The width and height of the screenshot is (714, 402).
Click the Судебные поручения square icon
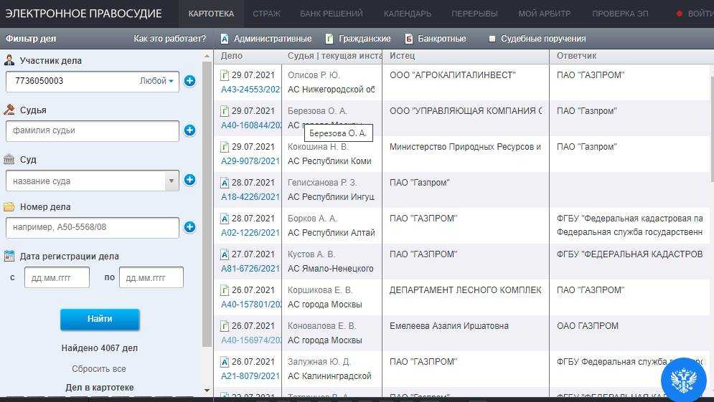[492, 39]
